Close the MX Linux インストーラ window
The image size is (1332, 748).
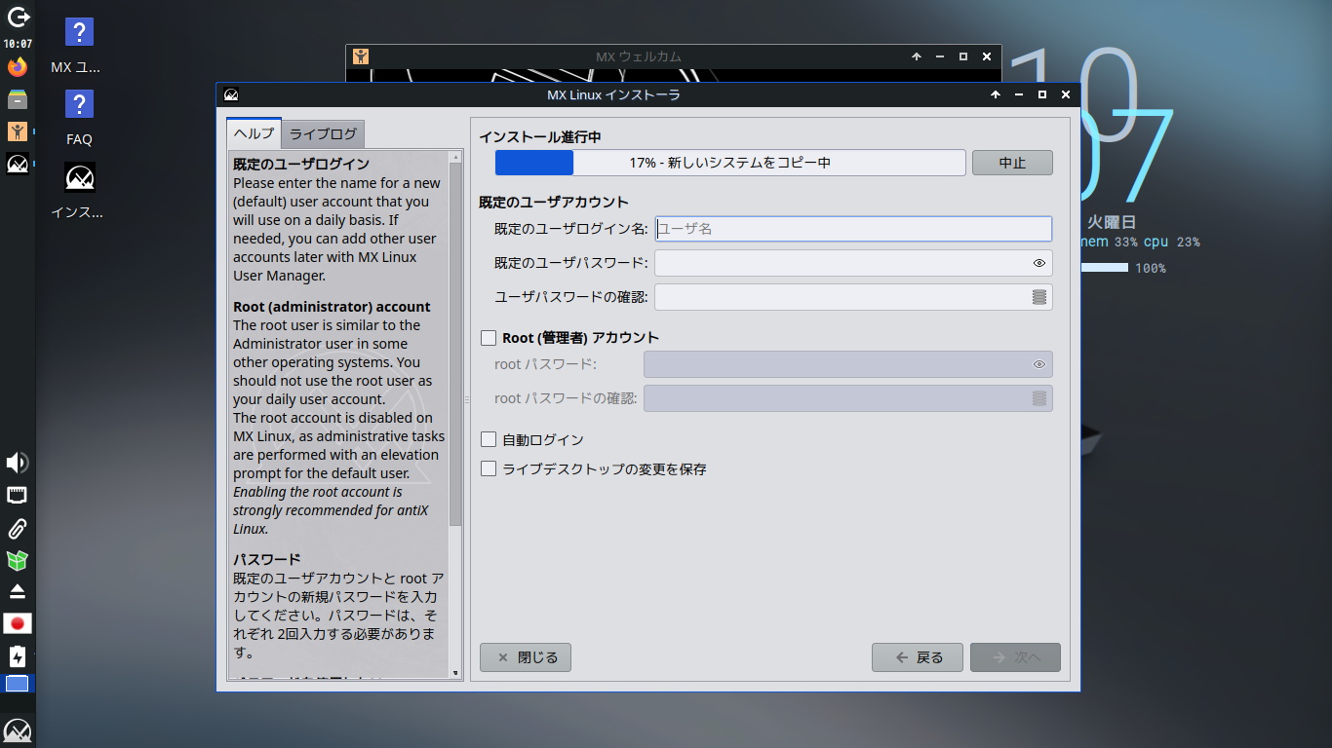1066,94
